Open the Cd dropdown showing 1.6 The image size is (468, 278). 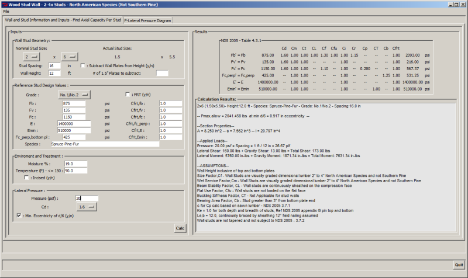[87, 207]
